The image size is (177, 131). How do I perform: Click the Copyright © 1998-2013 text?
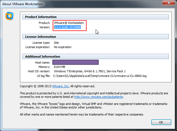click(36, 86)
